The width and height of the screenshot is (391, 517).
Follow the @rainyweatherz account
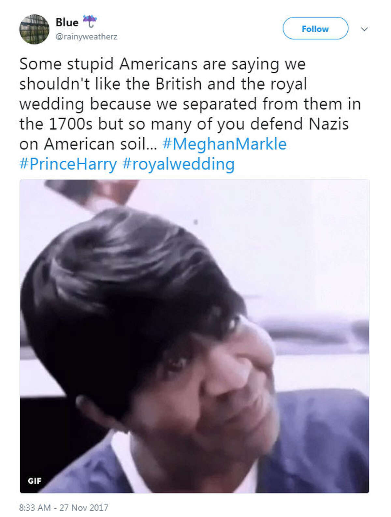point(315,29)
